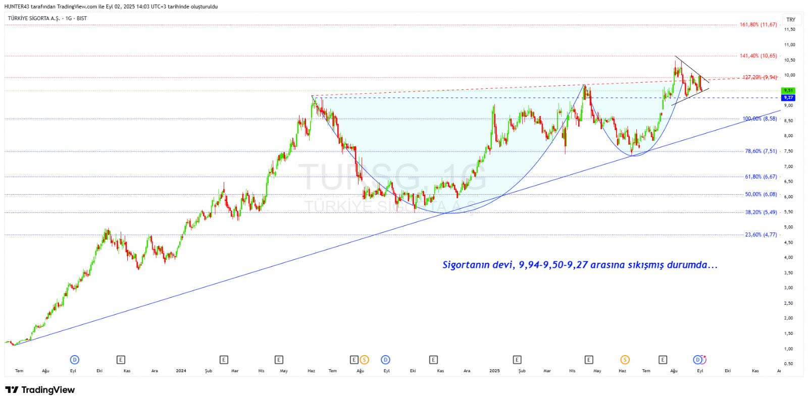The width and height of the screenshot is (808, 403).
Task: Click the E earnings marker above Kas 2023
Action: point(121,360)
